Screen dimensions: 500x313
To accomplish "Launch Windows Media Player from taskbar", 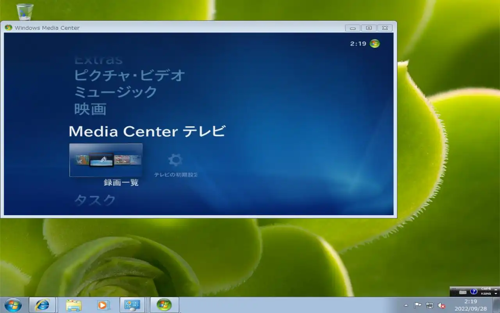I will pos(103,305).
